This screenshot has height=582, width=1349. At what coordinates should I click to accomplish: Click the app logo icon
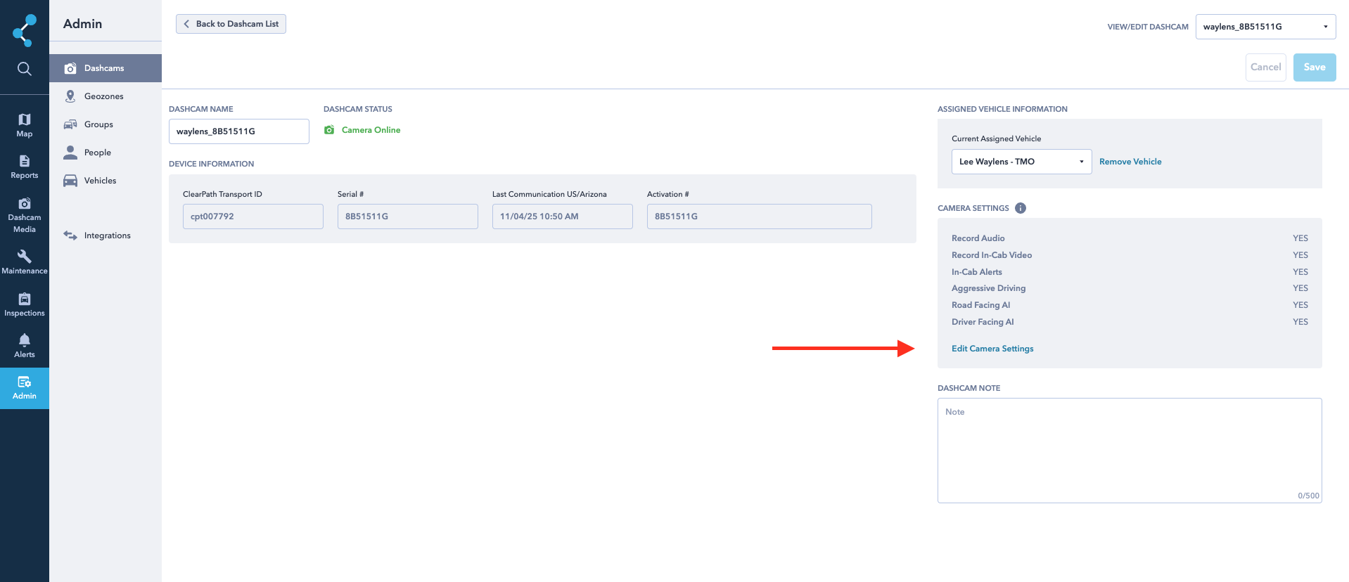(25, 30)
